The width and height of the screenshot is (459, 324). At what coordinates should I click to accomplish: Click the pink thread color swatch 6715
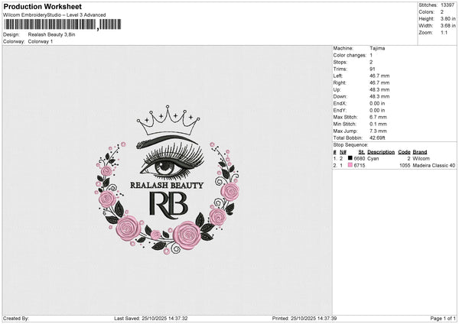coord(350,165)
